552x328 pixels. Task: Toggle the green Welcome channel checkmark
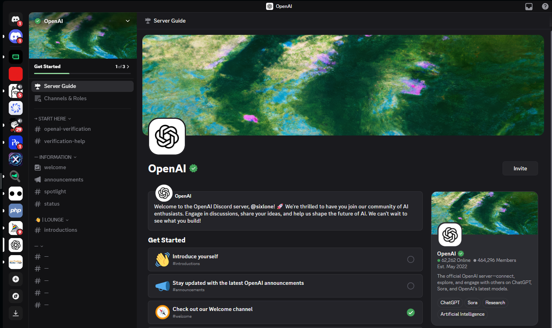(x=411, y=313)
